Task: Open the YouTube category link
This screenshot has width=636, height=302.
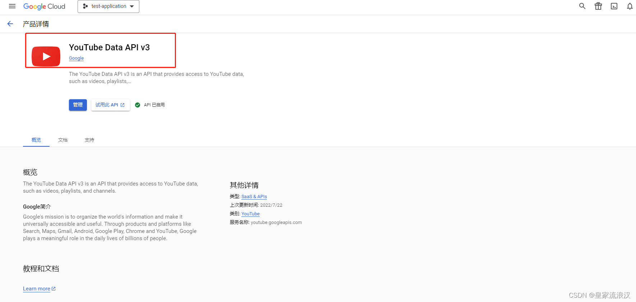Action: (x=251, y=214)
